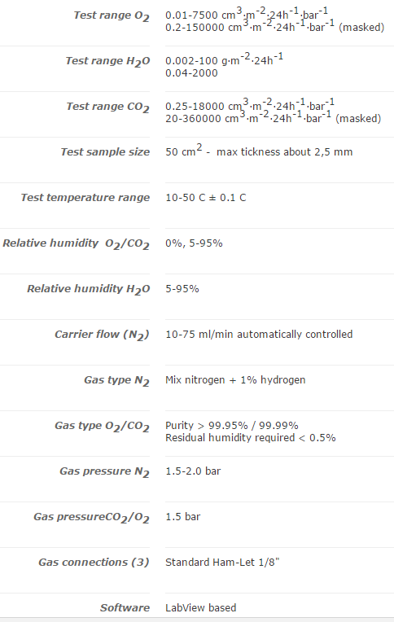Click the Software row label
The height and width of the screenshot is (622, 394).
pos(125,608)
